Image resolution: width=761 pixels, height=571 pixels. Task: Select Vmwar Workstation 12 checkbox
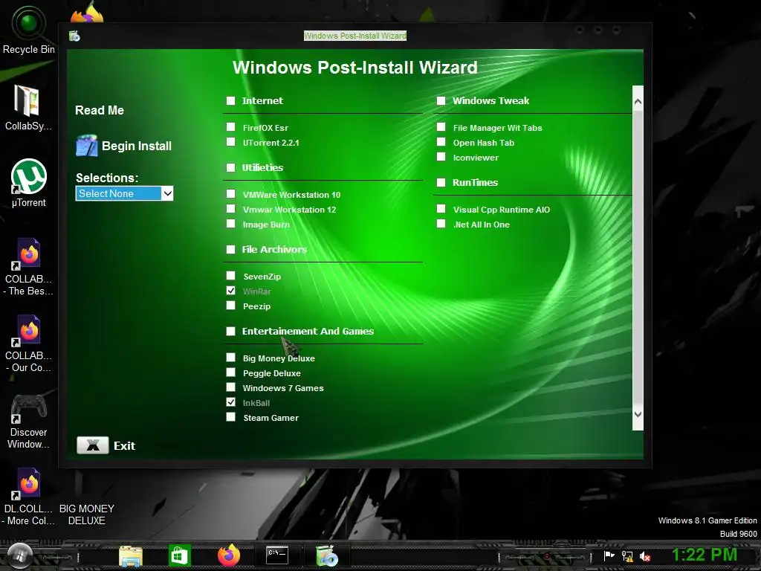click(x=230, y=209)
